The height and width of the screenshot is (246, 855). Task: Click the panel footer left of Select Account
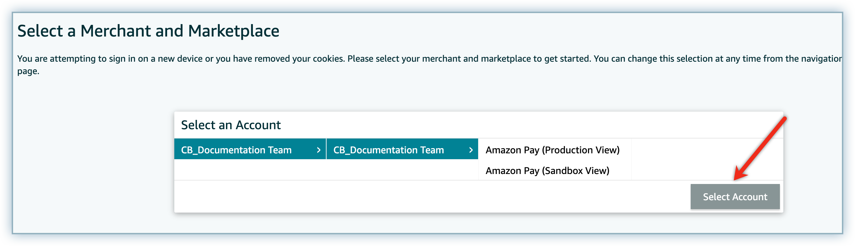coord(431,196)
